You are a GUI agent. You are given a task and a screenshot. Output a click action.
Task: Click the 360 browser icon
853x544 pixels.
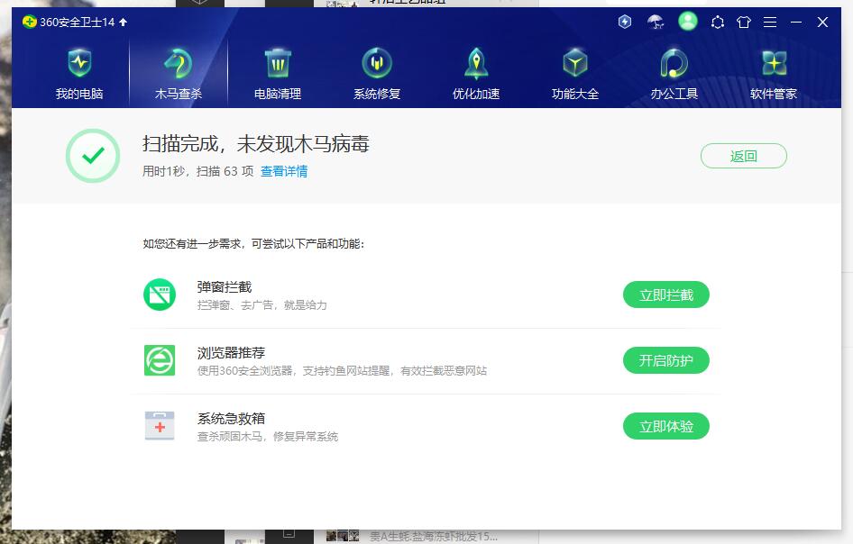[x=160, y=360]
